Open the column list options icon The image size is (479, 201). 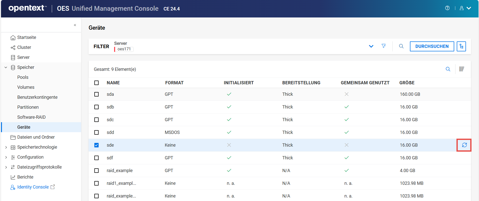[462, 69]
